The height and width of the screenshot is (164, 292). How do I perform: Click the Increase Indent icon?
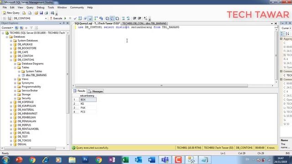139,18
